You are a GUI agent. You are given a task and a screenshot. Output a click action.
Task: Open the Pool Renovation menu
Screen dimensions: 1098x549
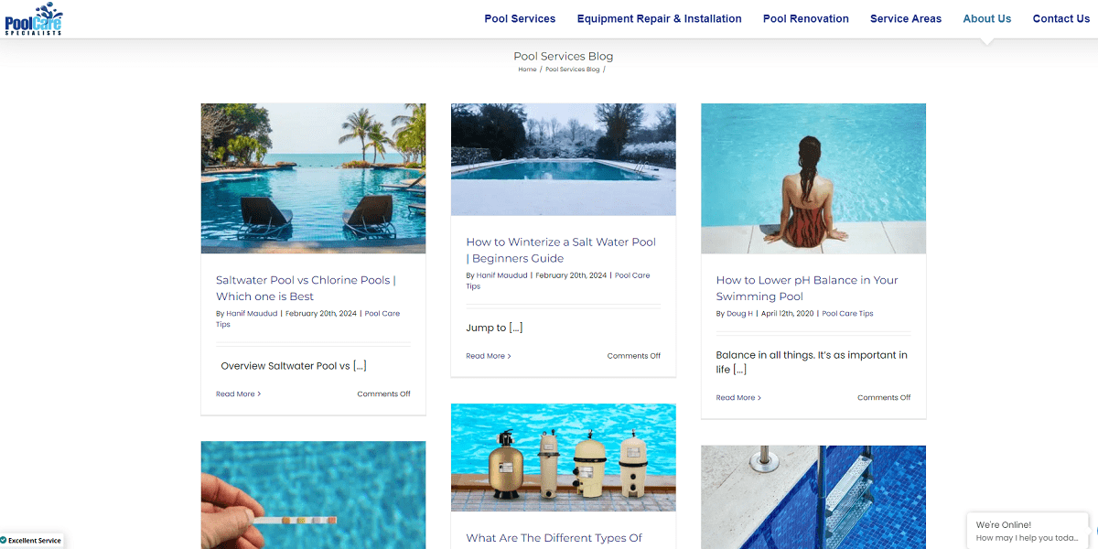click(x=806, y=18)
